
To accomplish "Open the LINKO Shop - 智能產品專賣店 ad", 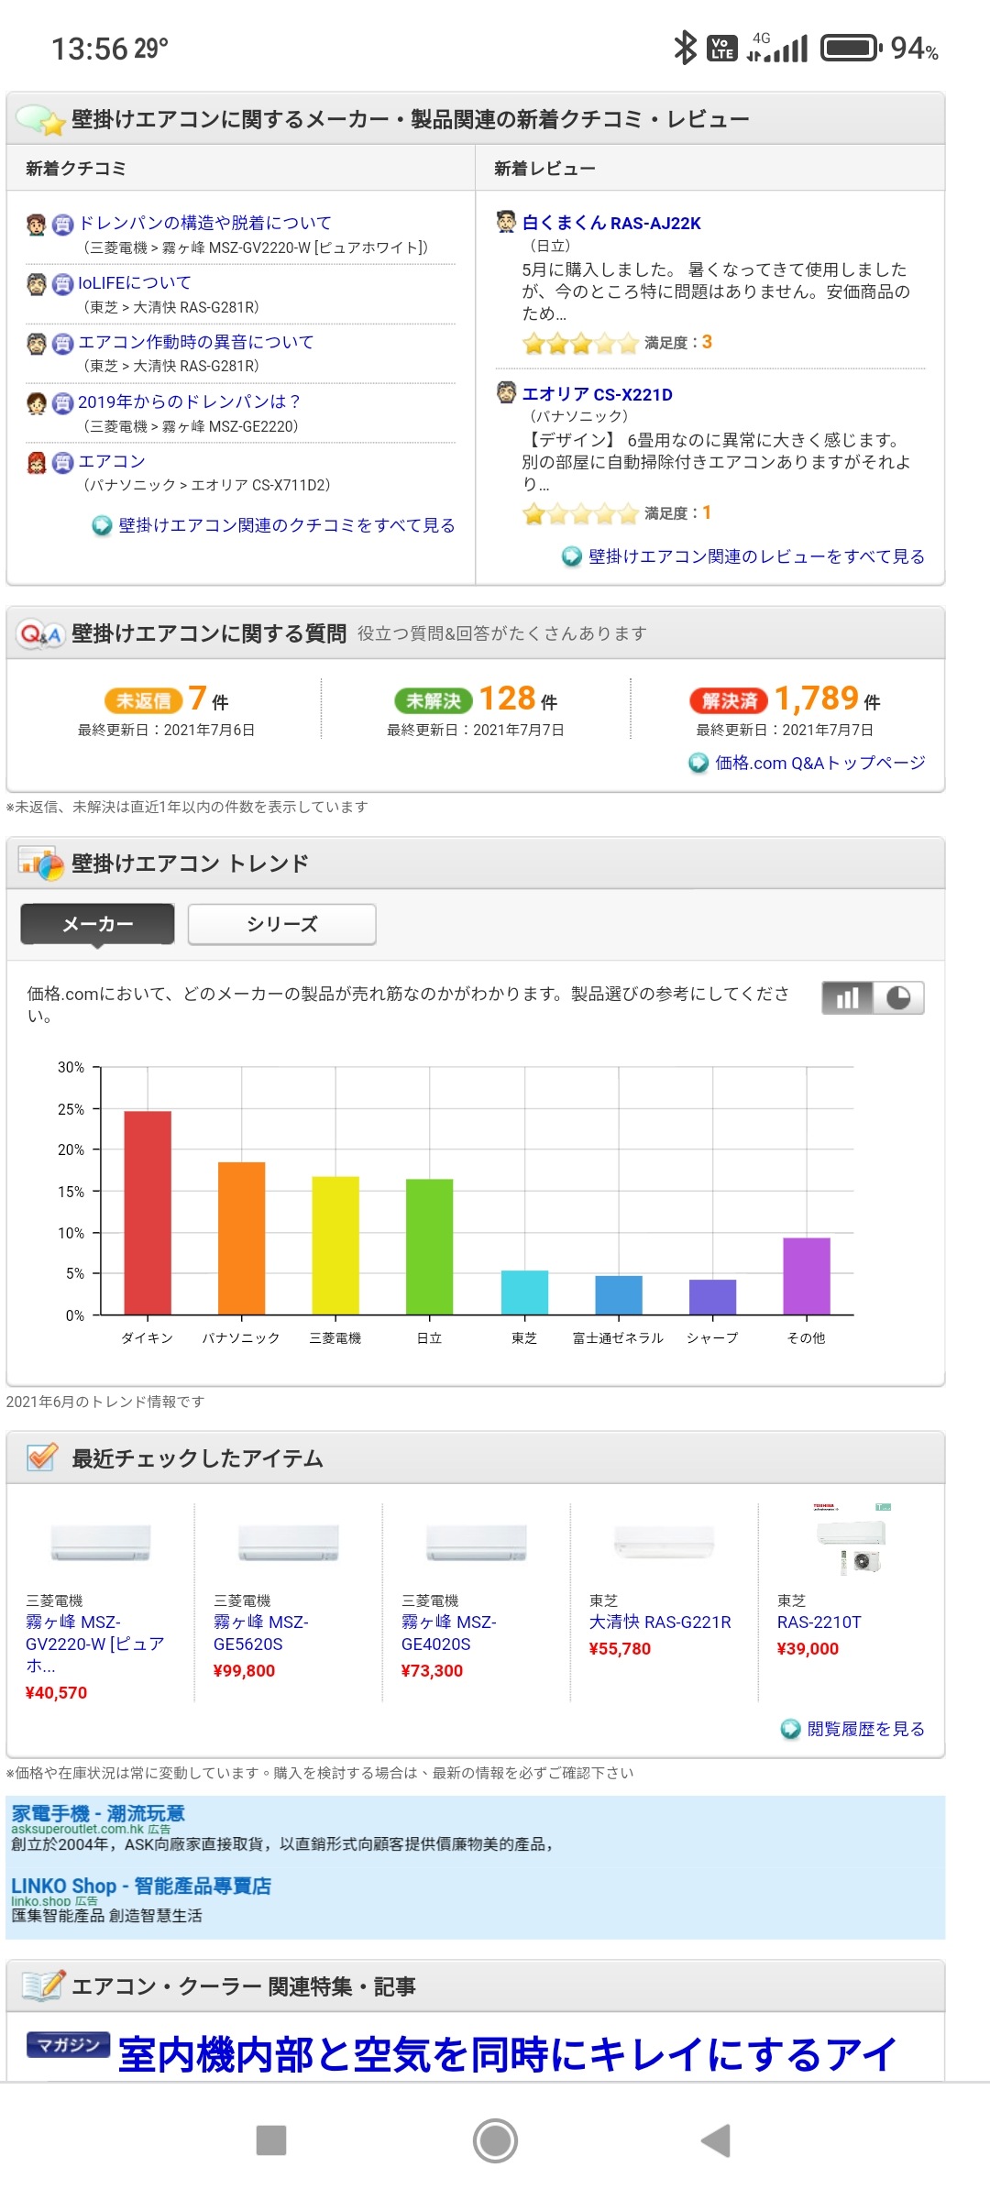I will click(x=141, y=1886).
